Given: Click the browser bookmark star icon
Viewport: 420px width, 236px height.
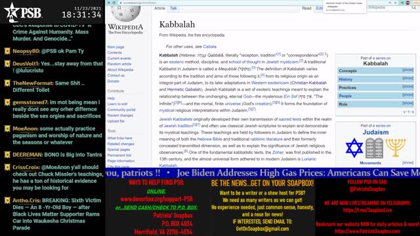Looking at the screenshot, I should pos(396,3).
